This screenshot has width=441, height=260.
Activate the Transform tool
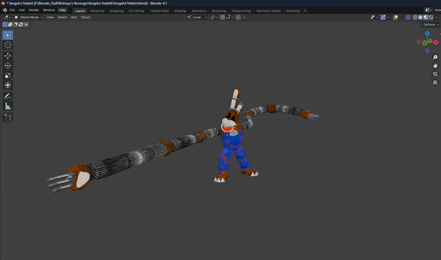click(x=7, y=85)
